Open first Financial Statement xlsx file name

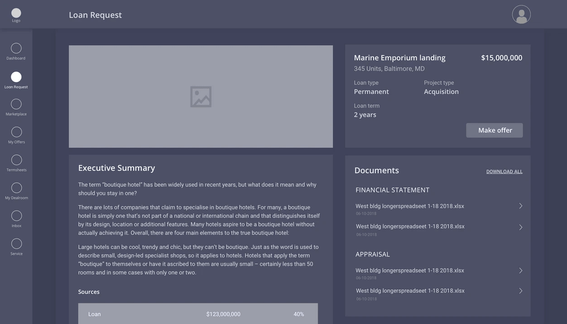coord(409,206)
